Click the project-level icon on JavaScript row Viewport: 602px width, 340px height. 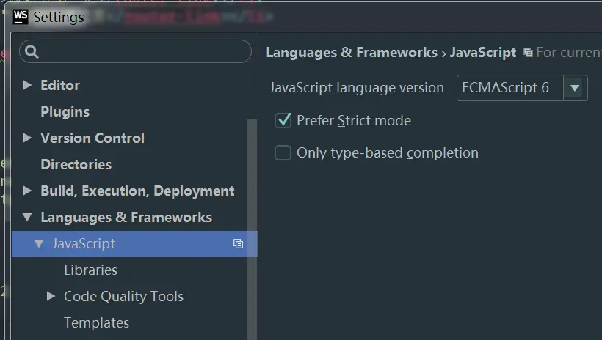coord(238,244)
